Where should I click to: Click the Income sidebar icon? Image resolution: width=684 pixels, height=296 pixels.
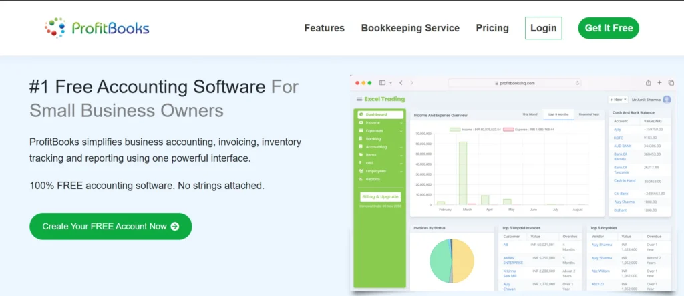[361, 123]
